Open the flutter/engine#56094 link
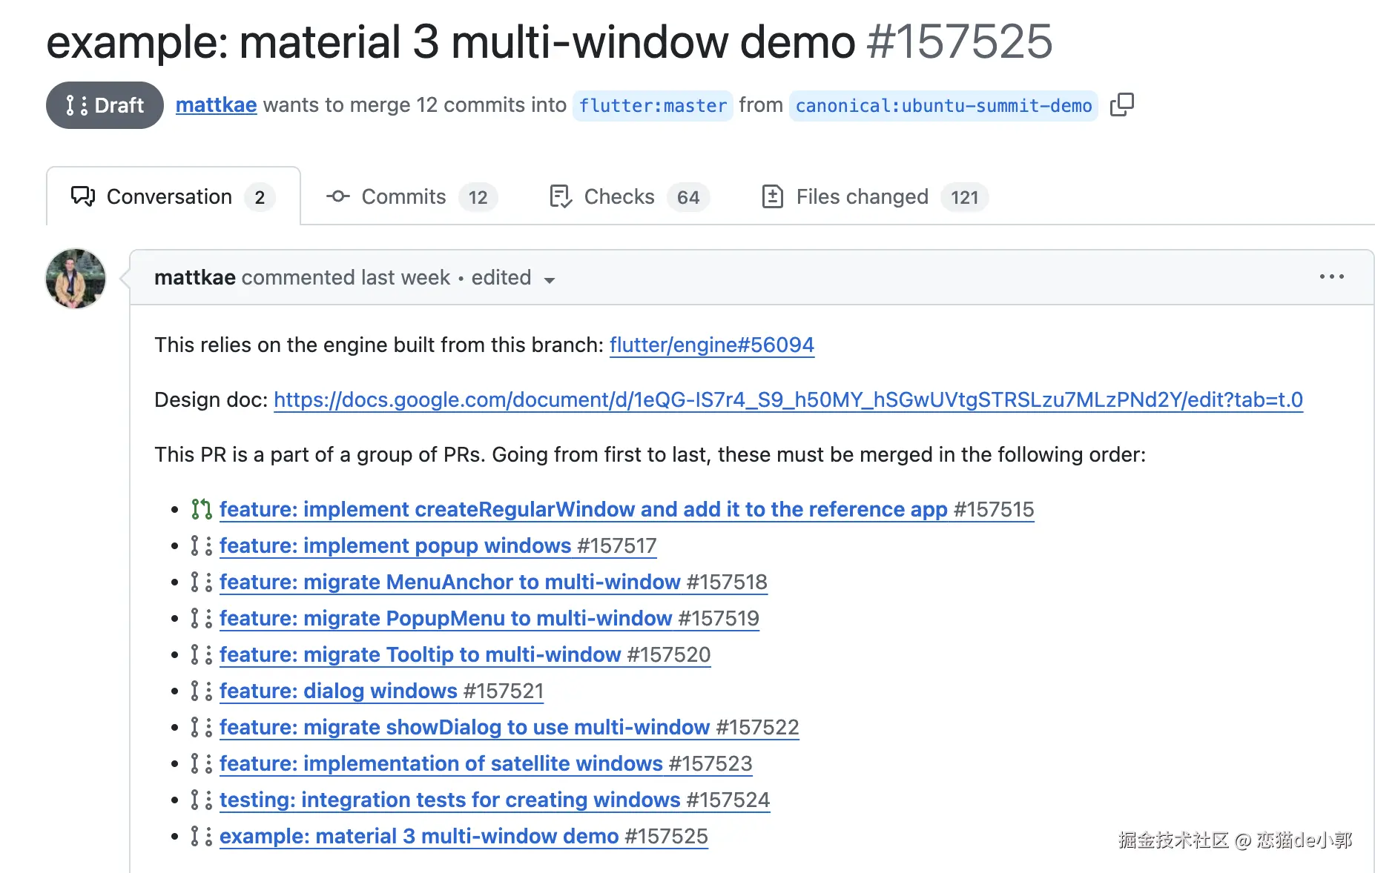 click(712, 345)
